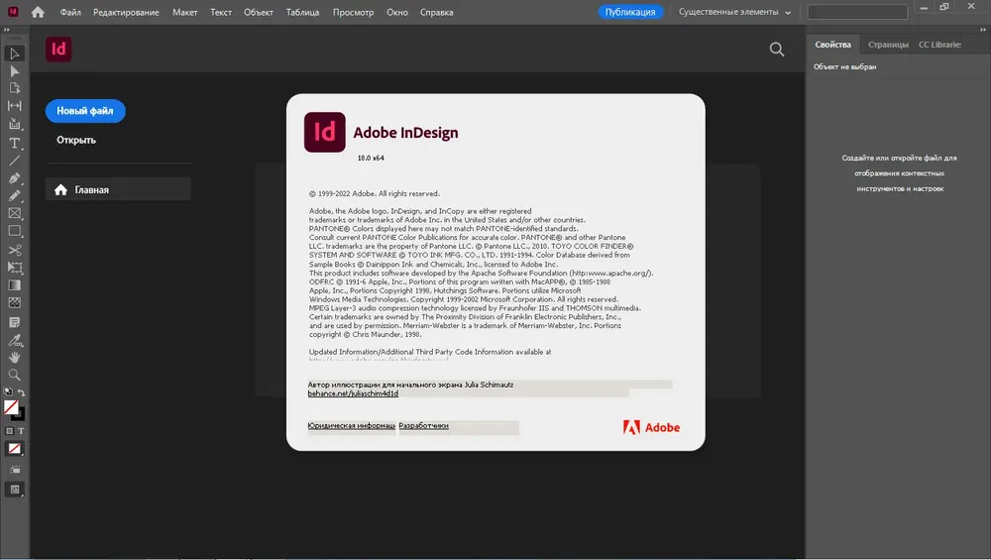Choose the Rectangle Frame tool
Viewport: 991px width, 560px height.
coord(14,214)
